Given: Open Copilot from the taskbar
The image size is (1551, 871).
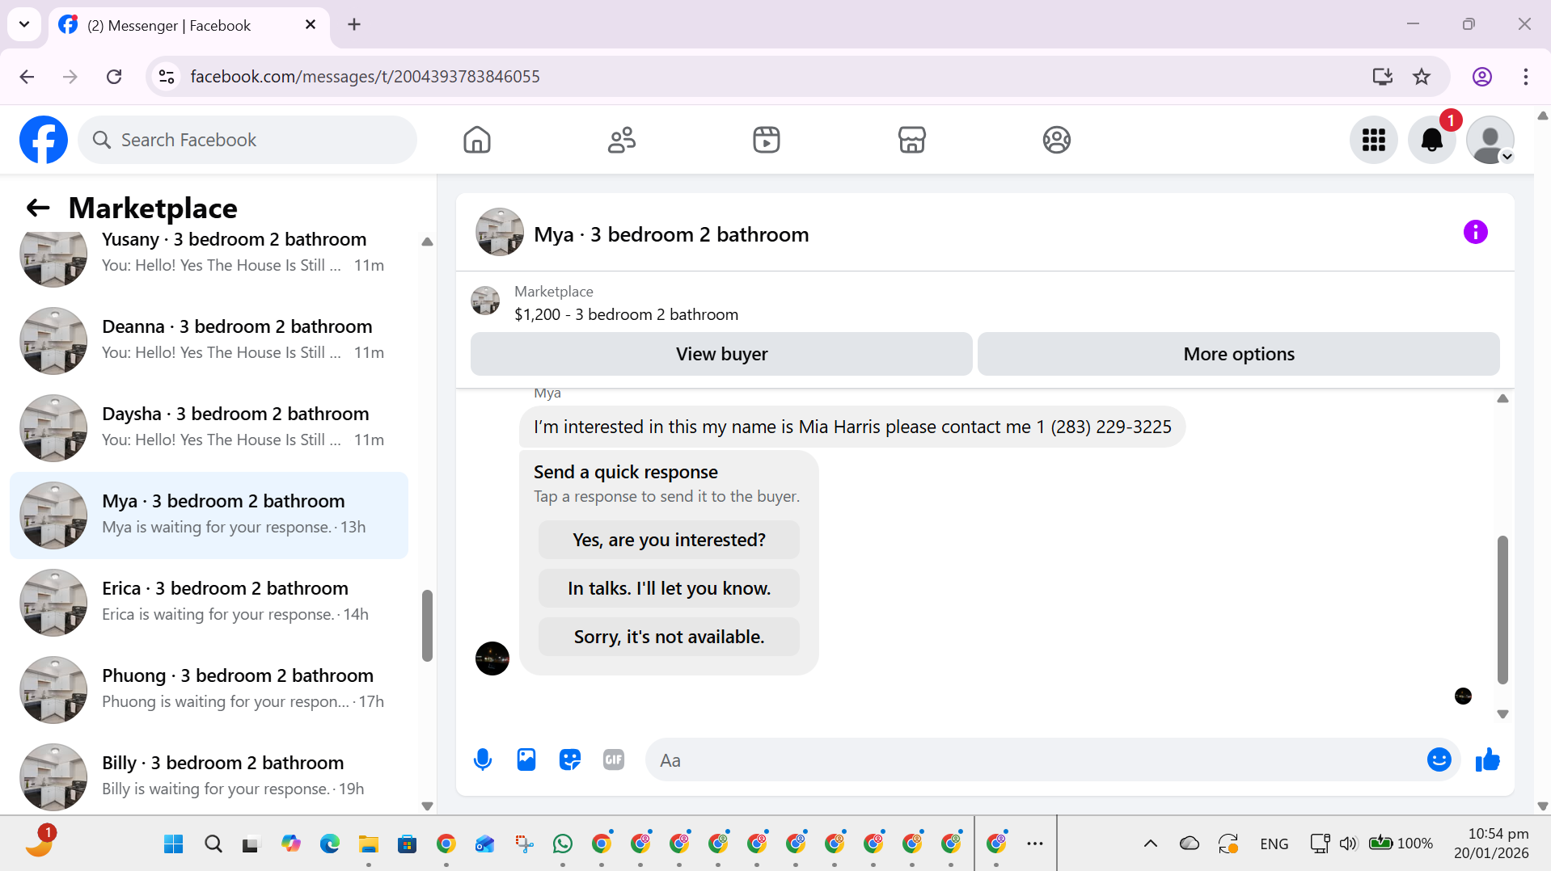Looking at the screenshot, I should click(x=291, y=844).
